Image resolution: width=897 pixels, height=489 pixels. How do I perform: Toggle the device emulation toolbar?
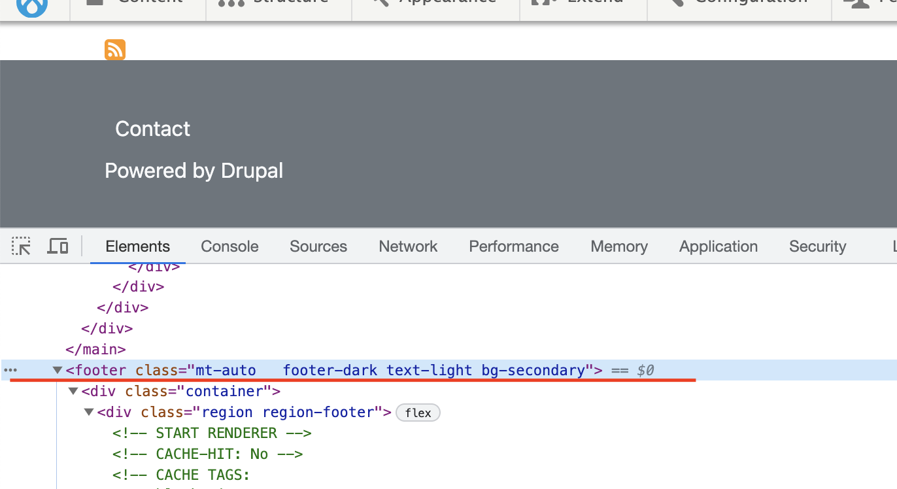point(58,246)
